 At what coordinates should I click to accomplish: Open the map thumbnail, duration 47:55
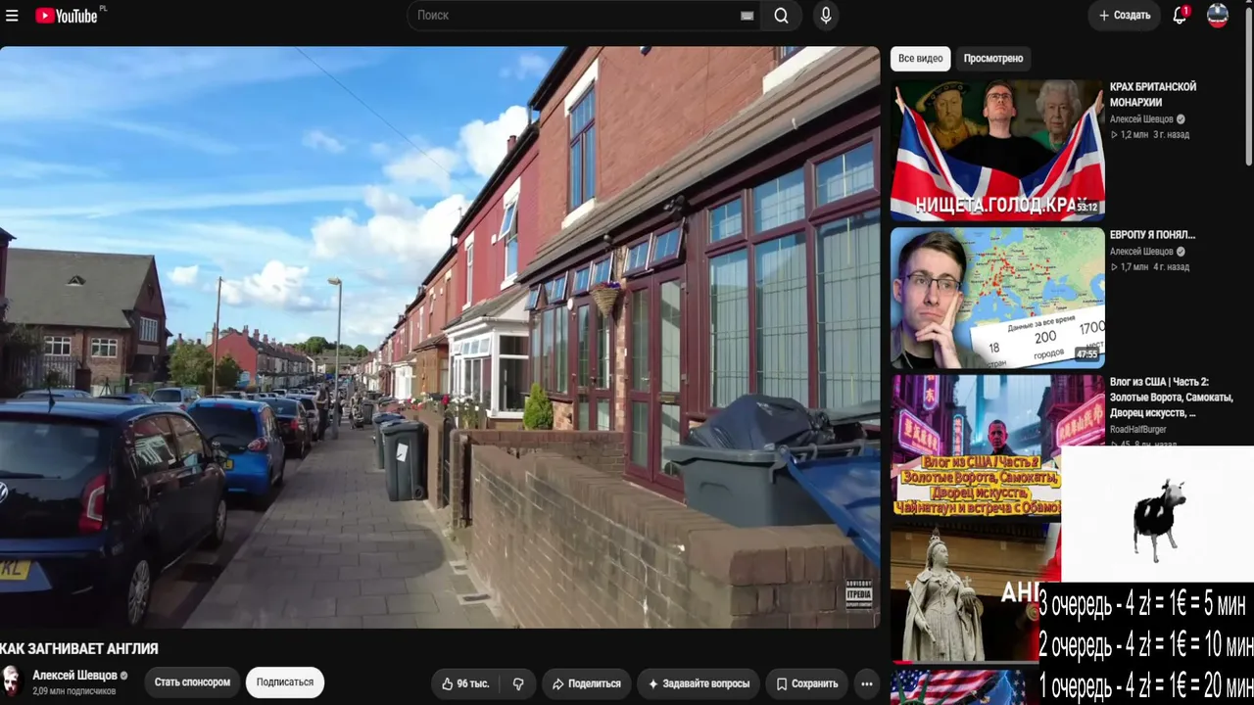tap(997, 298)
